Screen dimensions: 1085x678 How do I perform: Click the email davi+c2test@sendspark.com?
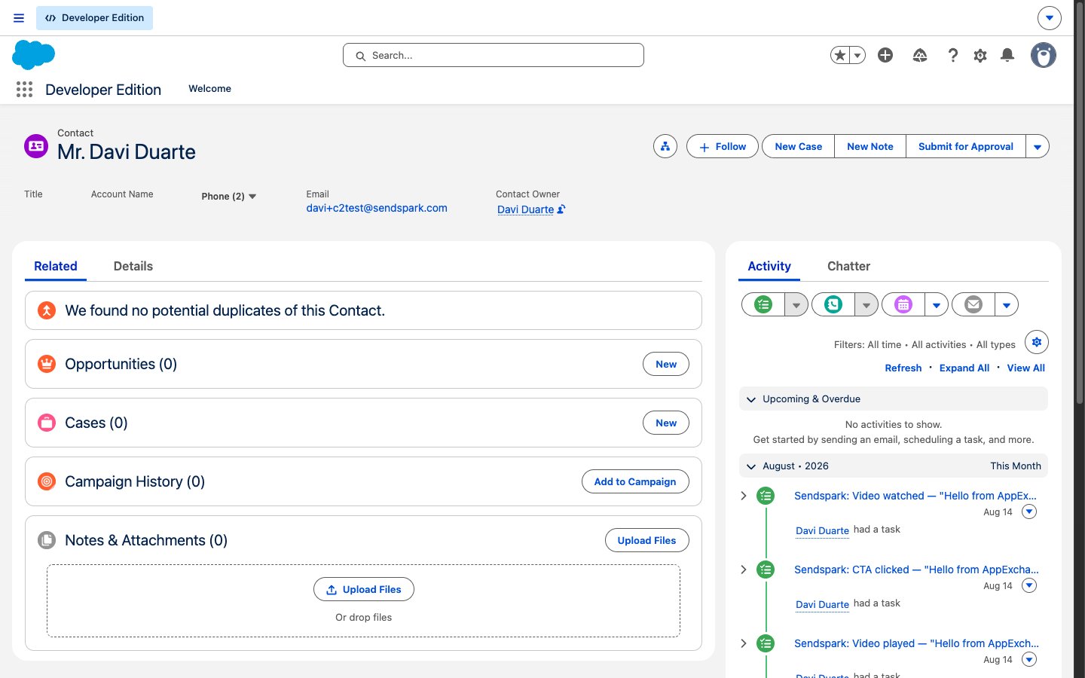point(377,208)
